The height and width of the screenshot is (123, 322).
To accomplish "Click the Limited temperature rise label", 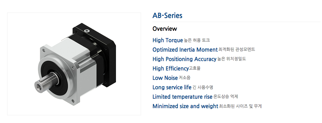I will click(182, 97).
